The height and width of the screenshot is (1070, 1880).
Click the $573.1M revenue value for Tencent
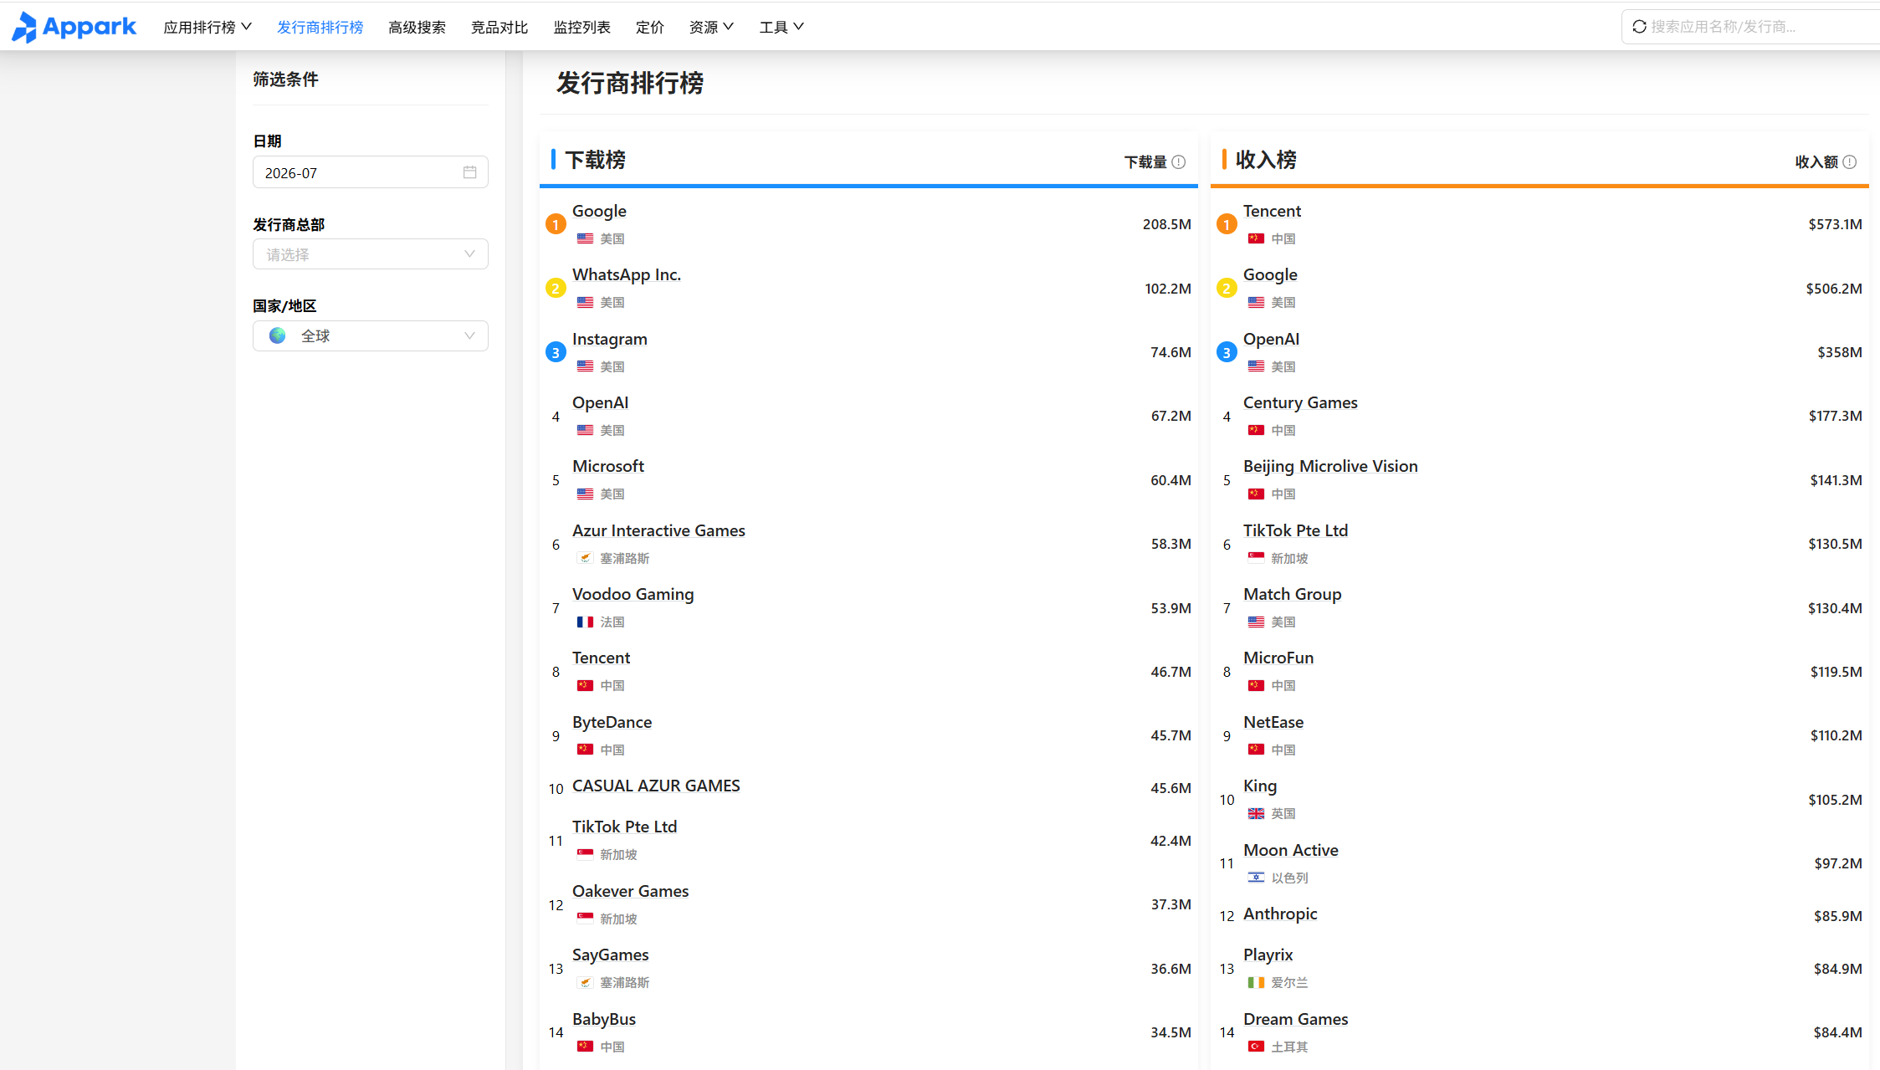click(1835, 224)
